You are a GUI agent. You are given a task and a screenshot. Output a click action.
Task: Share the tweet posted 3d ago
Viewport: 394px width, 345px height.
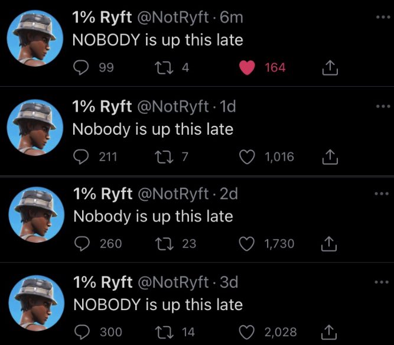coord(329,332)
